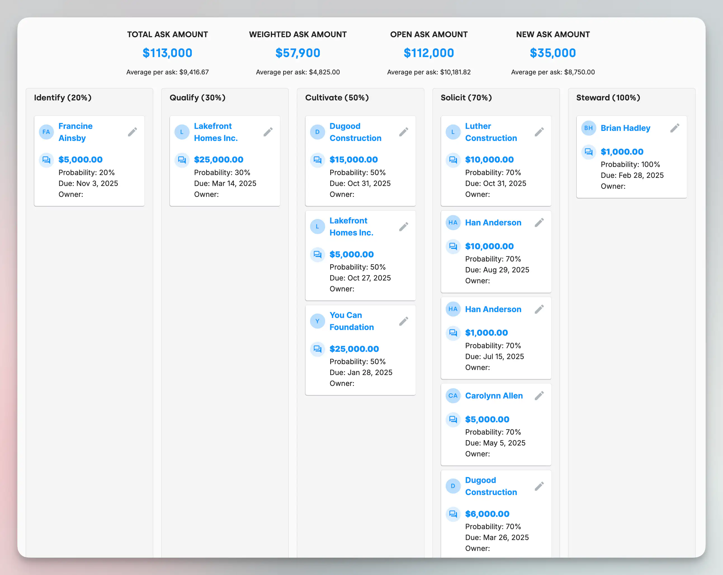Click 'Average per ask: $9,416.67'

point(167,72)
